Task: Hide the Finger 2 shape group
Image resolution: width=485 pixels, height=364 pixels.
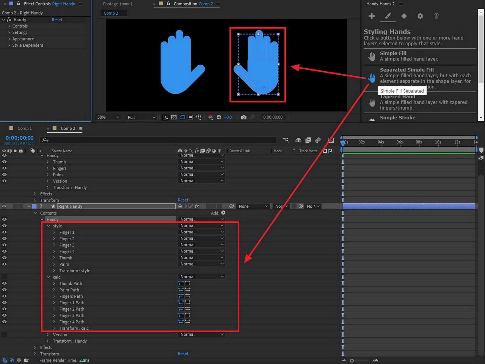Action: click(4, 238)
